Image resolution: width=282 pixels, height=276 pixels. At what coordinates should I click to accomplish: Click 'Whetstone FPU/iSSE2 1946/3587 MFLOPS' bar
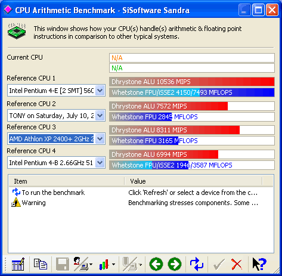(x=192, y=165)
